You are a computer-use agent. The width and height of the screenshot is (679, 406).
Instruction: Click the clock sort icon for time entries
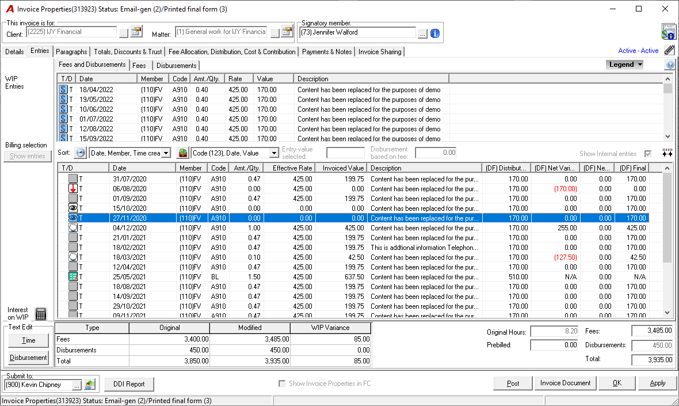(x=81, y=153)
